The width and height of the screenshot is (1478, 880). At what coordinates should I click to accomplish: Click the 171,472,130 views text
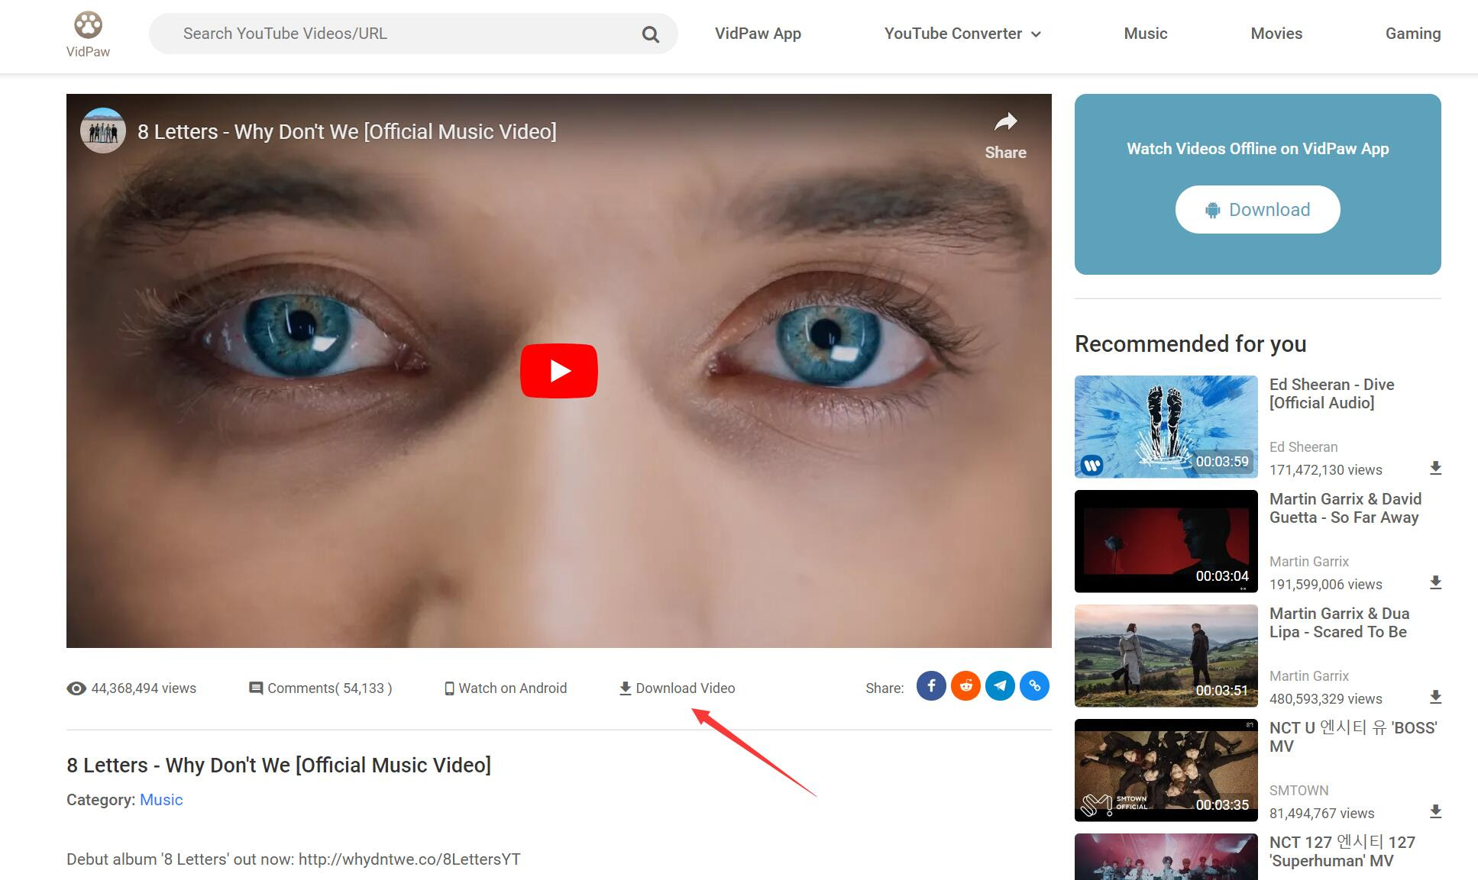pos(1325,469)
